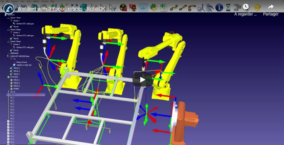Select the 166395-A-WLD-001 object
This screenshot has height=145, width=284.
pos(24,65)
